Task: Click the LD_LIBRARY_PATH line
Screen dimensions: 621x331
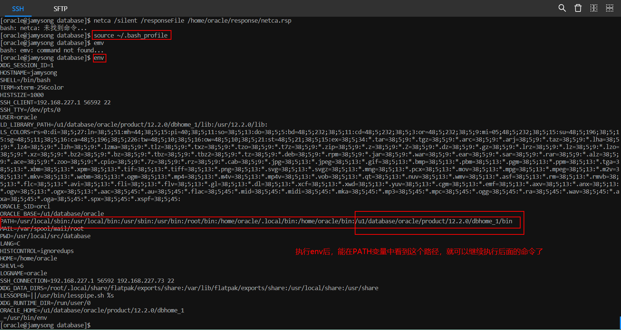Action: (134, 125)
